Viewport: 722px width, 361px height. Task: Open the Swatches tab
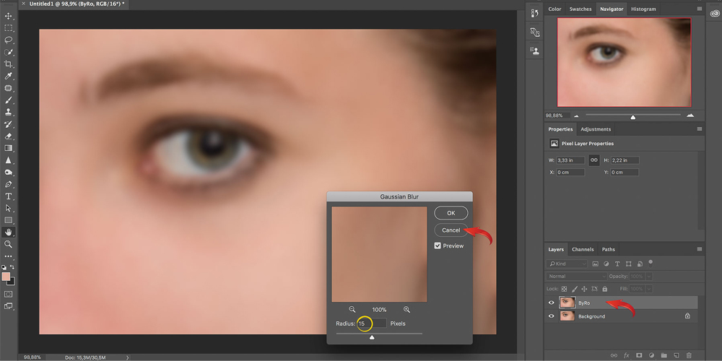(x=580, y=9)
